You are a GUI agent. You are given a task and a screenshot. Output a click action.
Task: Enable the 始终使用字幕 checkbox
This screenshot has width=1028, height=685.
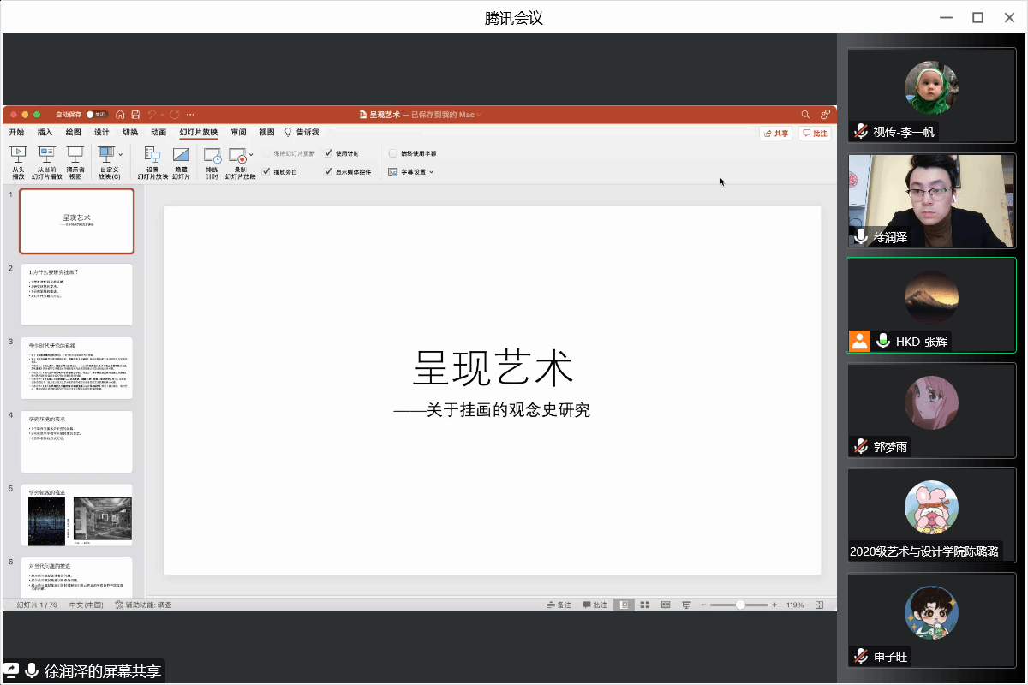tap(393, 153)
